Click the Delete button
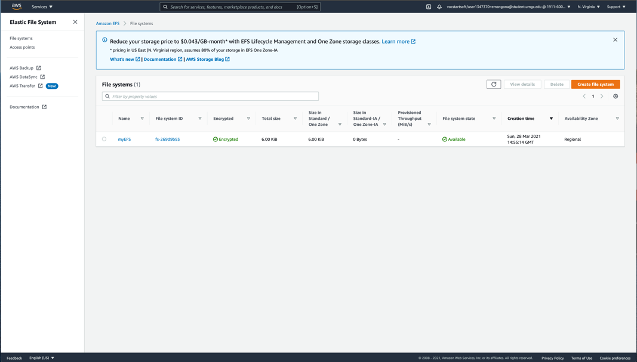Viewport: 637px width, 362px height. [x=556, y=84]
